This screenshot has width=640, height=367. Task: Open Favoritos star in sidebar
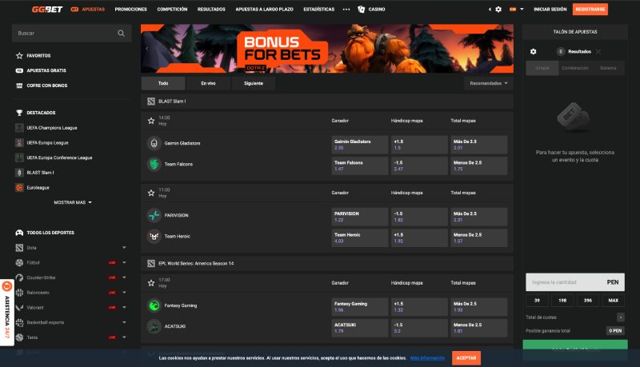19,55
